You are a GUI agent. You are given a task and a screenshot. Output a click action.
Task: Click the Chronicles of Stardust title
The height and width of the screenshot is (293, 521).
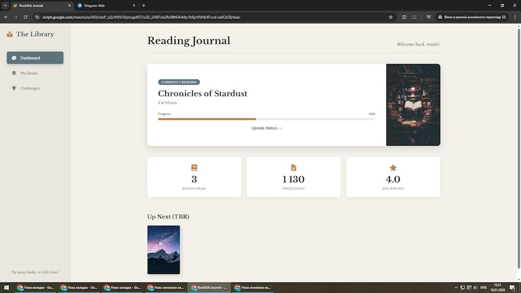(x=202, y=93)
